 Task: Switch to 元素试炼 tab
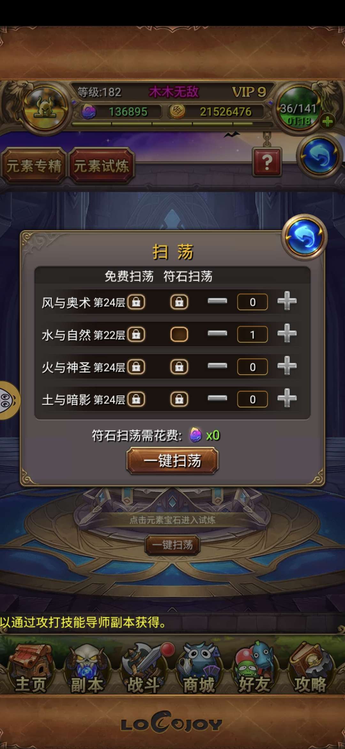[102, 166]
